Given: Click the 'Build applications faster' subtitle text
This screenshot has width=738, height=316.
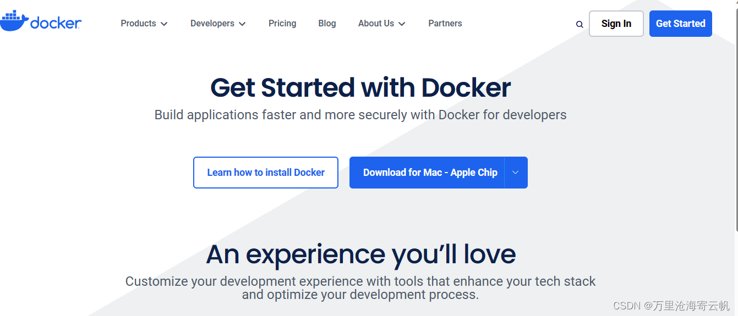Looking at the screenshot, I should (x=360, y=115).
